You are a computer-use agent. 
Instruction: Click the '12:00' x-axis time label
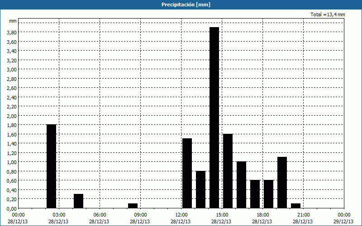[181, 215]
